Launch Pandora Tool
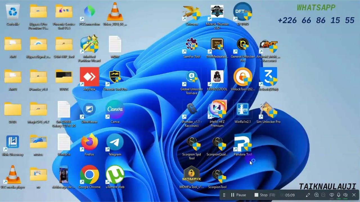The image size is (360, 202). tap(243, 143)
